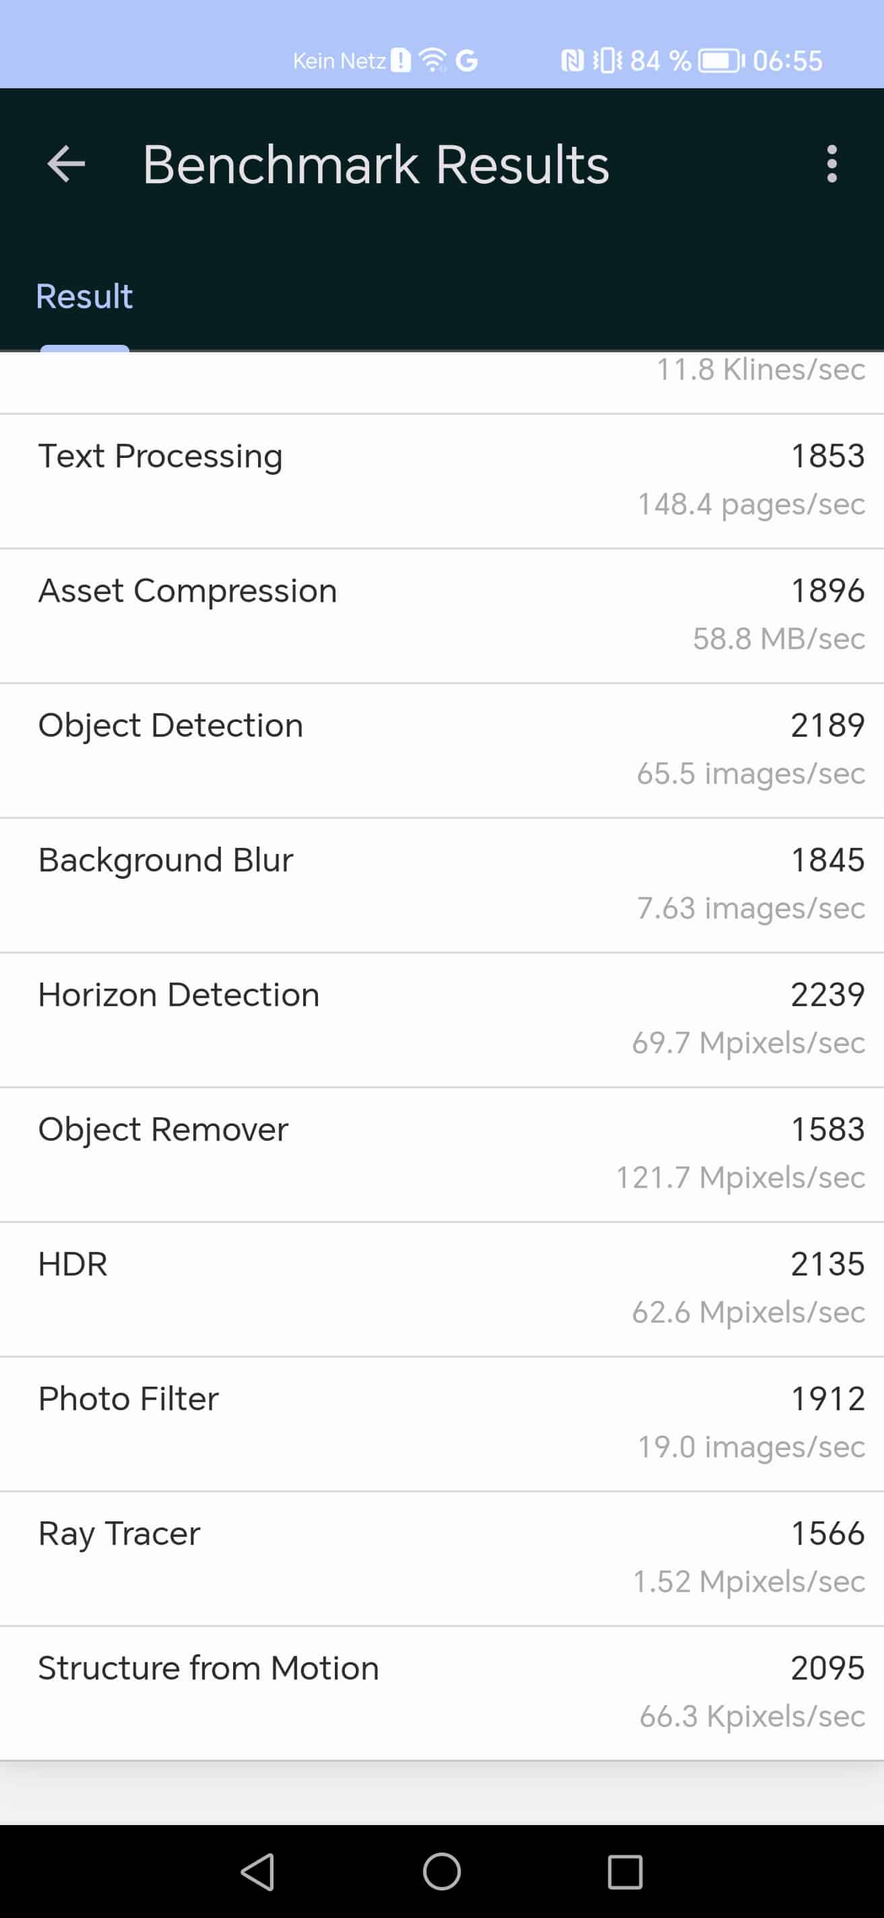Tap the HDR result row
884x1918 pixels.
pos(441,1290)
